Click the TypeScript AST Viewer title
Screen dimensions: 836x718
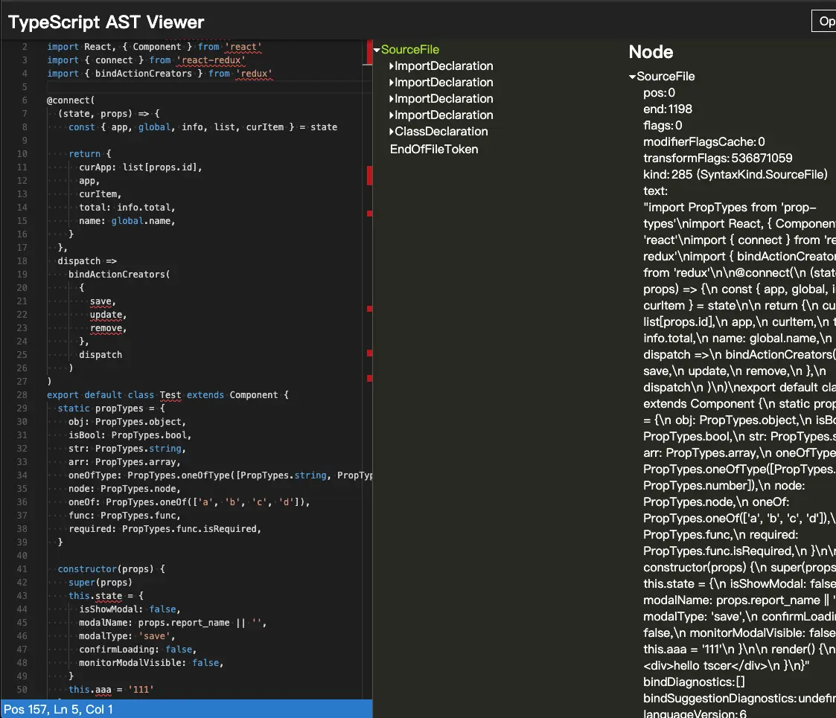[x=106, y=22]
